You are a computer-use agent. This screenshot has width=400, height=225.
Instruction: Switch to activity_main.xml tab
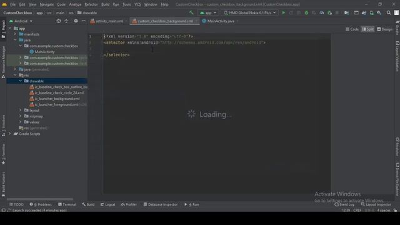coord(109,21)
